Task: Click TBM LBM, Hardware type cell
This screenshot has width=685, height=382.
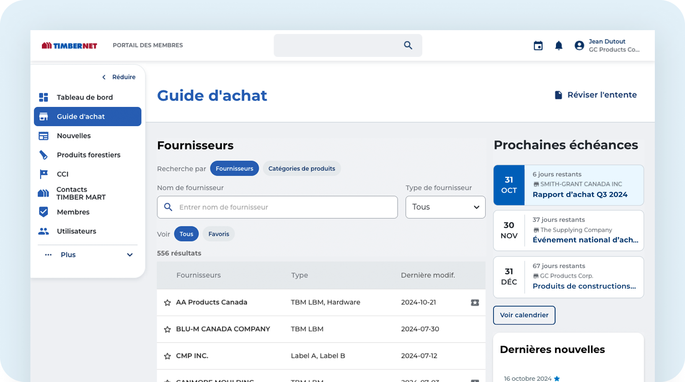Action: point(326,302)
